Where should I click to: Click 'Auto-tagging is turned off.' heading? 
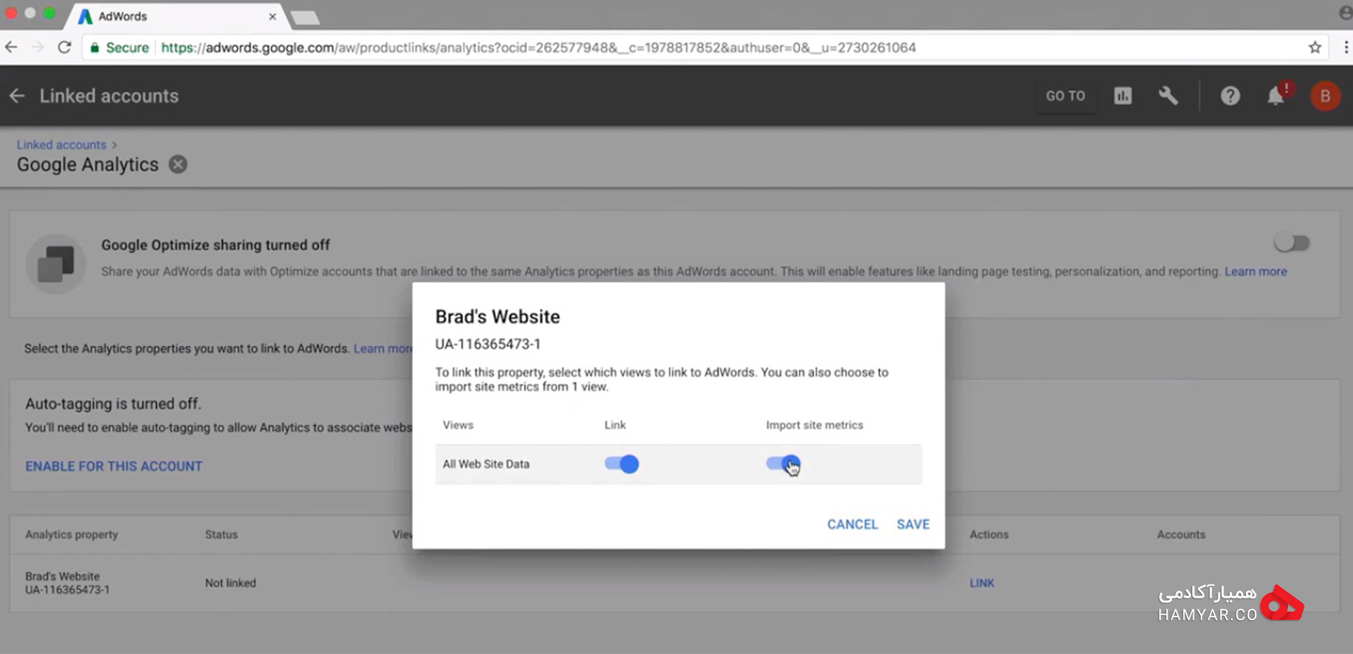coord(113,404)
